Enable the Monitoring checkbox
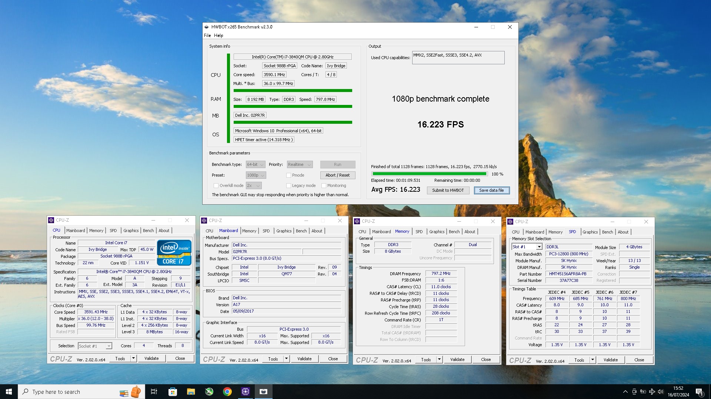The width and height of the screenshot is (711, 399). tap(324, 186)
